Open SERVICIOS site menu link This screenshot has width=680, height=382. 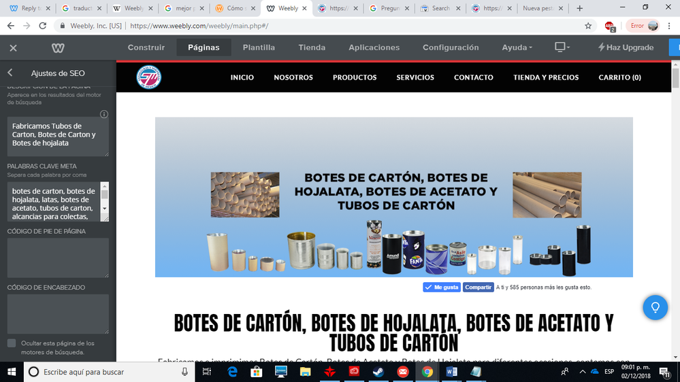click(x=415, y=77)
